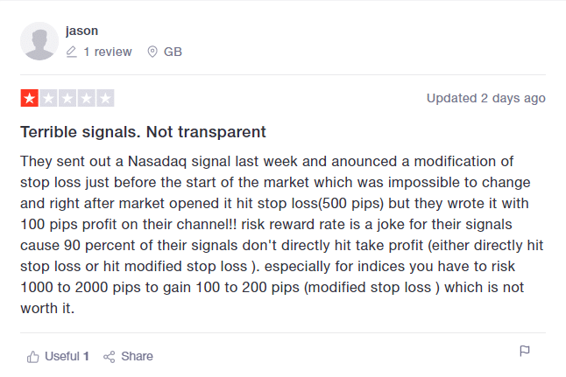566x377 pixels.
Task: Open jason's profile avatar
Action: [x=39, y=41]
